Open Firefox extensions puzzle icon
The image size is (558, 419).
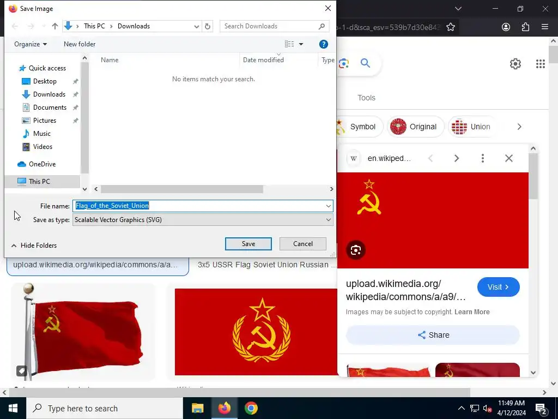coord(525,27)
